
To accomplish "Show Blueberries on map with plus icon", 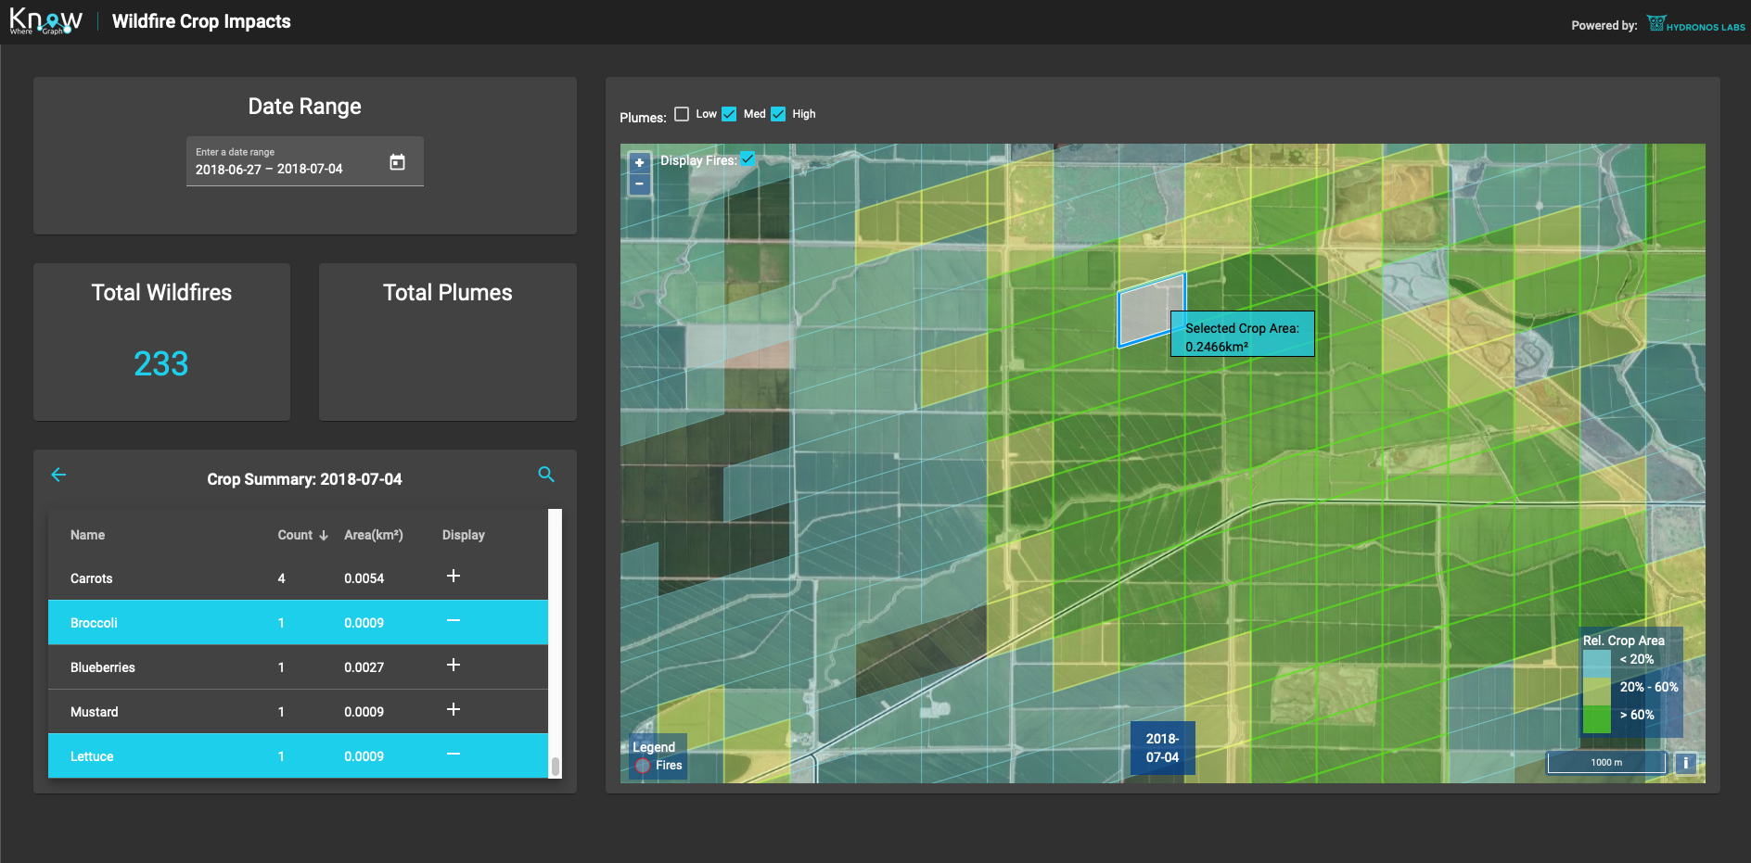I will click(x=454, y=665).
